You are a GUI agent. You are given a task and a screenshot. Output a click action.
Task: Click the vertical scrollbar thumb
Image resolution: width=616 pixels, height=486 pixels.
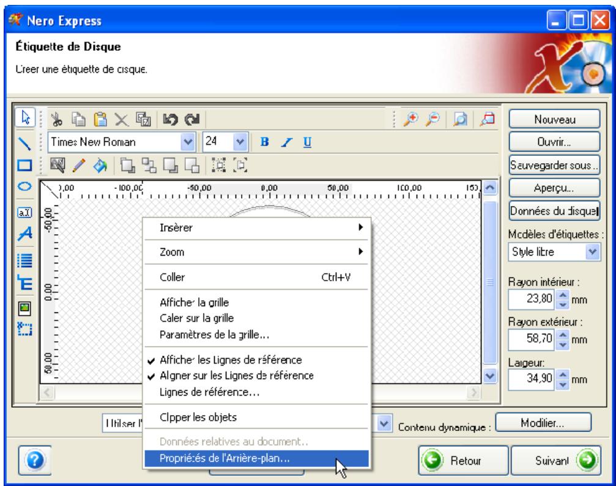pyautogui.click(x=490, y=282)
